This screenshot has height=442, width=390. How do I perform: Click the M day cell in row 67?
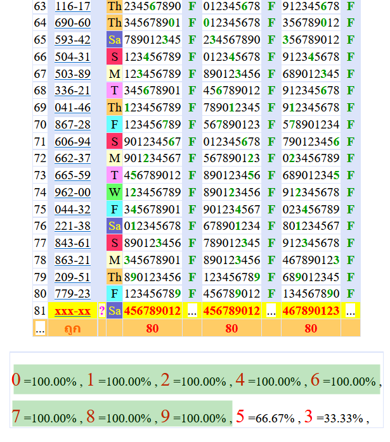pyautogui.click(x=114, y=74)
